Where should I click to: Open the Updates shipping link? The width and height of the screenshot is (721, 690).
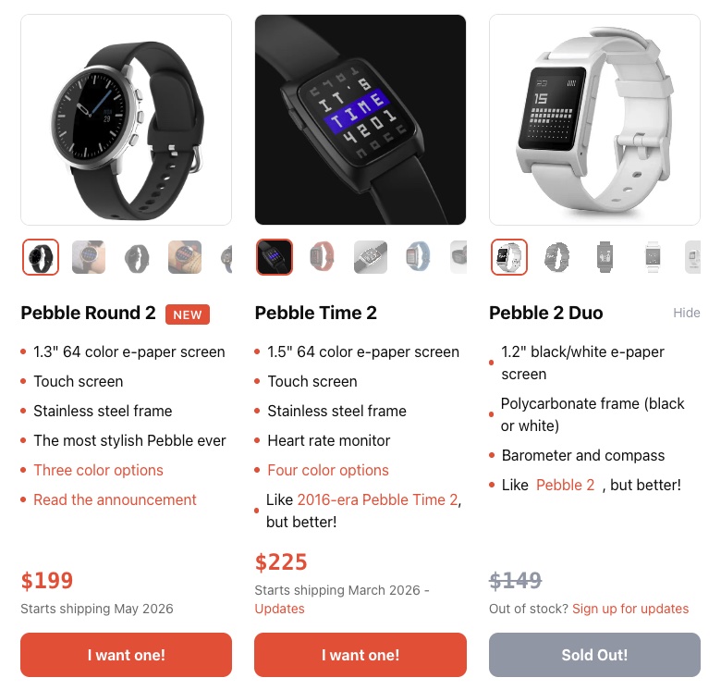click(279, 609)
